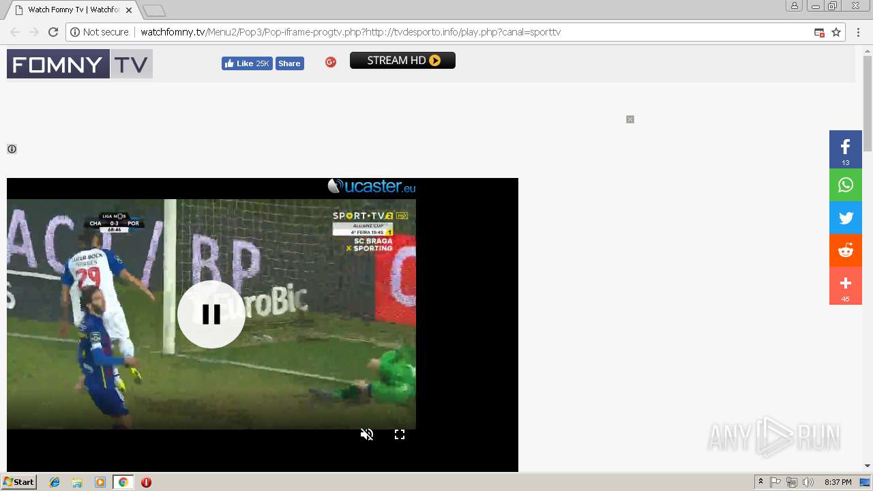Share page via WhatsApp sidebar icon

pyautogui.click(x=846, y=185)
